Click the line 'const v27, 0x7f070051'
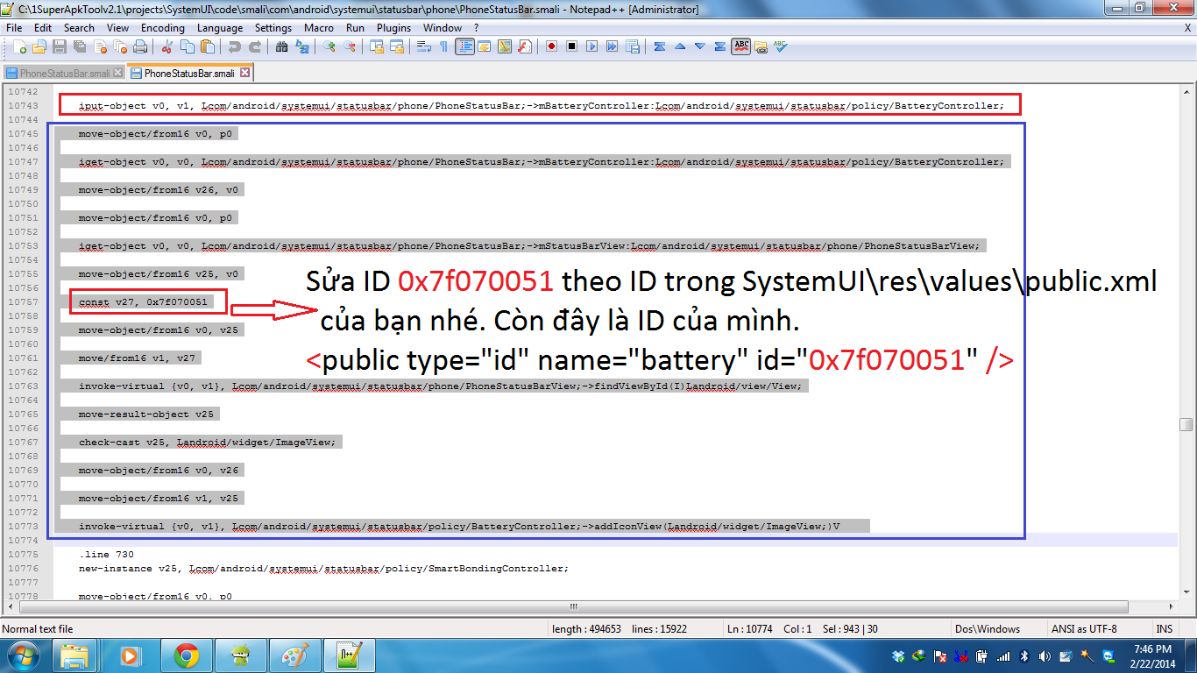 (144, 302)
